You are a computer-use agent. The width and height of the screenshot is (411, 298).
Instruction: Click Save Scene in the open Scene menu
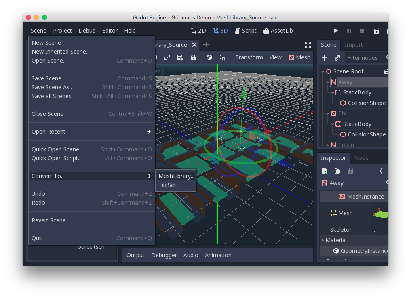[x=46, y=78]
